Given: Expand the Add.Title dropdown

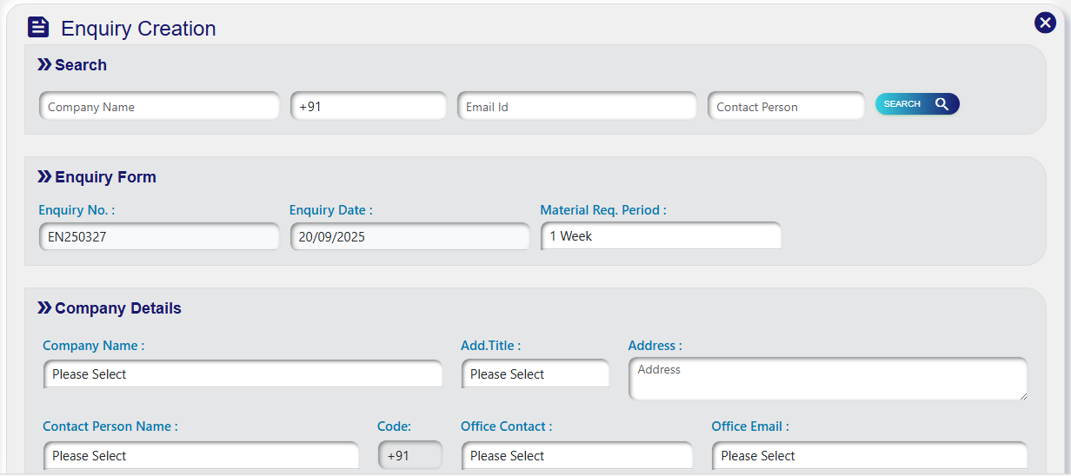Looking at the screenshot, I should coord(535,374).
